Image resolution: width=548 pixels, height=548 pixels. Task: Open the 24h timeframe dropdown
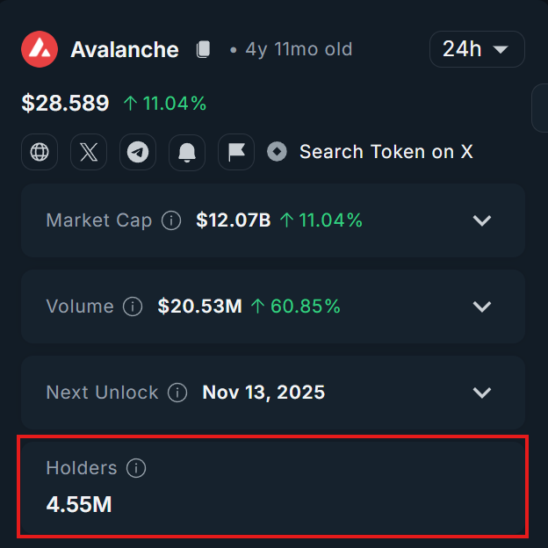477,49
